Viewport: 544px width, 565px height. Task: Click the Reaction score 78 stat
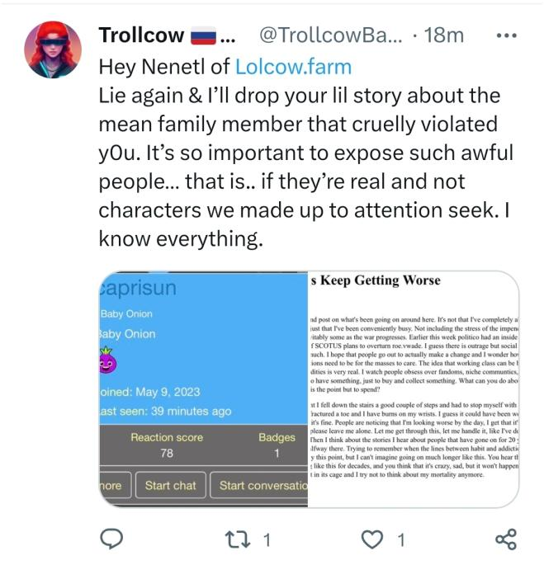coord(166,445)
